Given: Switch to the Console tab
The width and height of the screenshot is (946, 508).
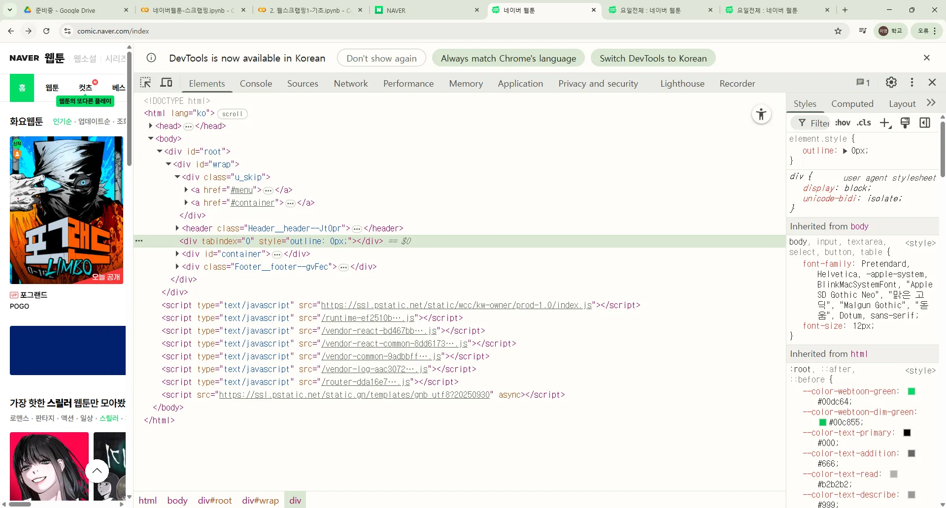Looking at the screenshot, I should tap(256, 84).
